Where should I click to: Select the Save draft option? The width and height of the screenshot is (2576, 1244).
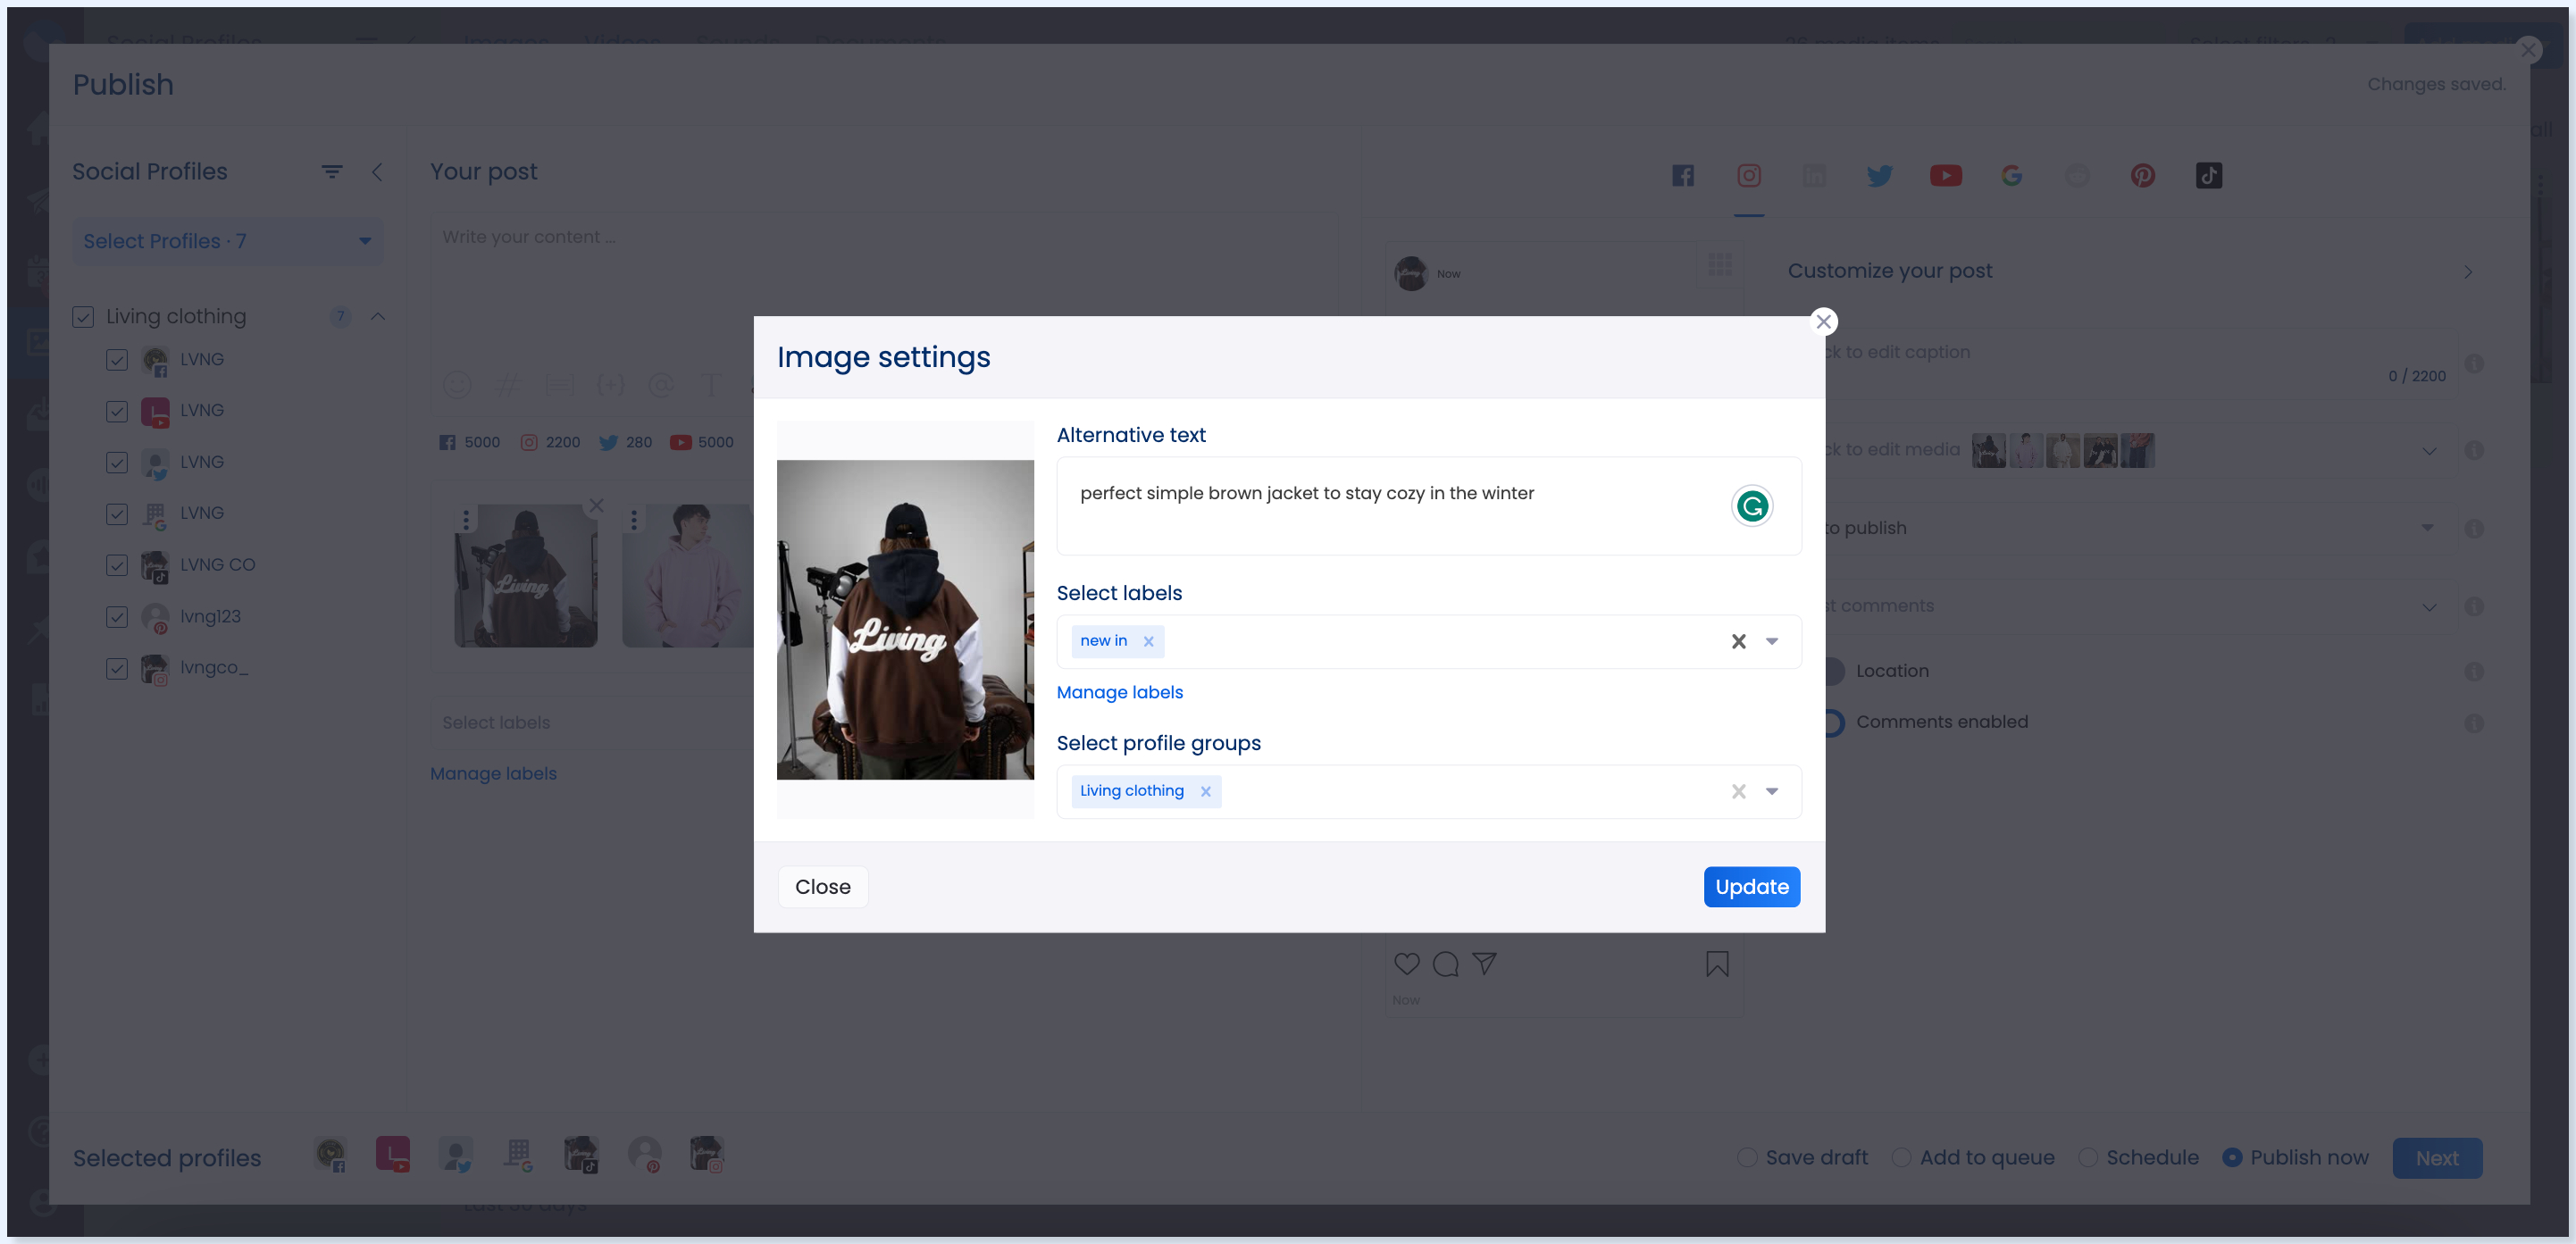coord(1747,1158)
